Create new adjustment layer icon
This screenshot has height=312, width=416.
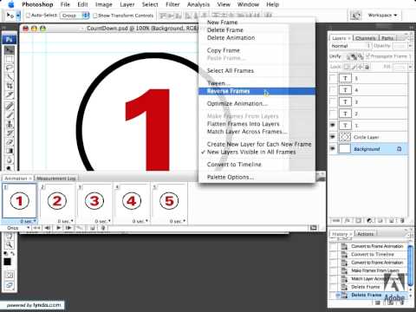point(369,220)
